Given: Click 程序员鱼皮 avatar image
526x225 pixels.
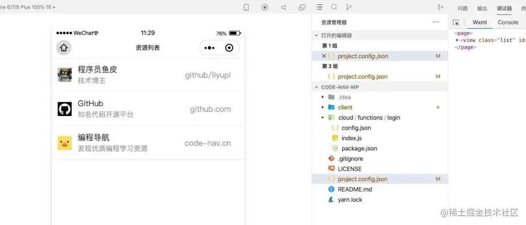Looking at the screenshot, I should pyautogui.click(x=64, y=75).
